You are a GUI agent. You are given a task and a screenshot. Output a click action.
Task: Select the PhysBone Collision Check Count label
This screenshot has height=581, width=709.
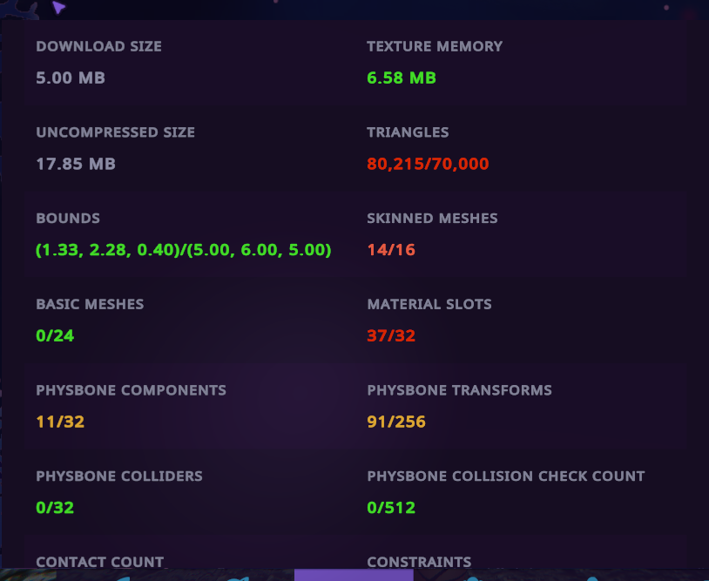[x=505, y=476]
